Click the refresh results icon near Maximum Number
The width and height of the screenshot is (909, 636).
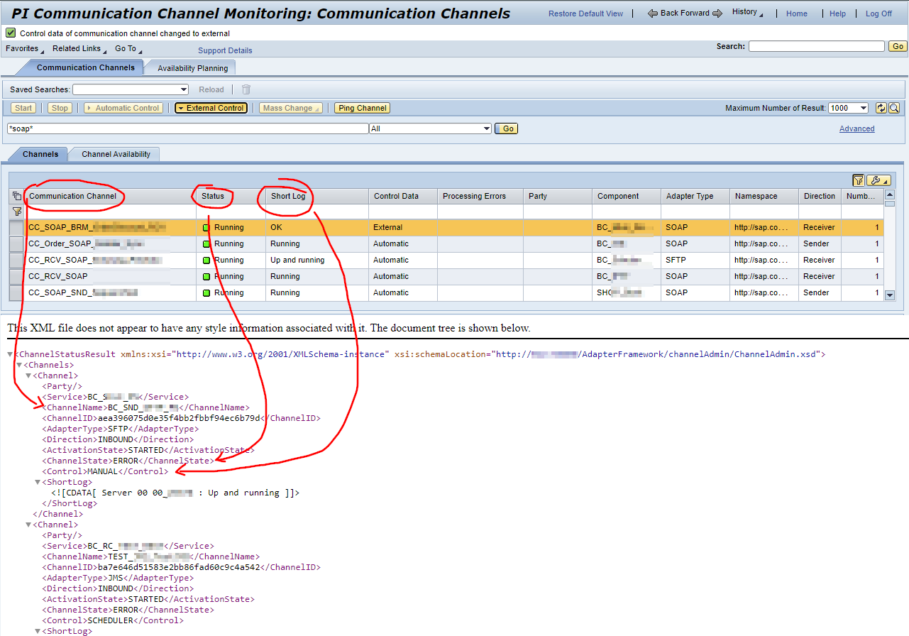coord(881,108)
